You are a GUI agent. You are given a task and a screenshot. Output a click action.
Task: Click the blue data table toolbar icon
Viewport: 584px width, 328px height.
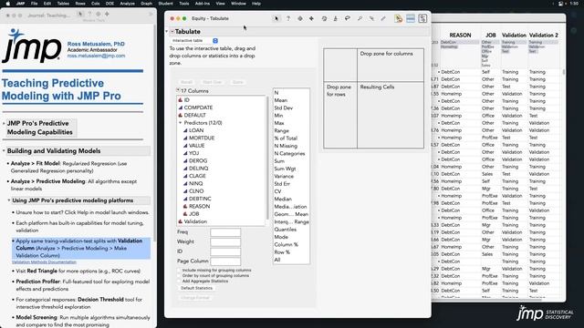[411, 18]
